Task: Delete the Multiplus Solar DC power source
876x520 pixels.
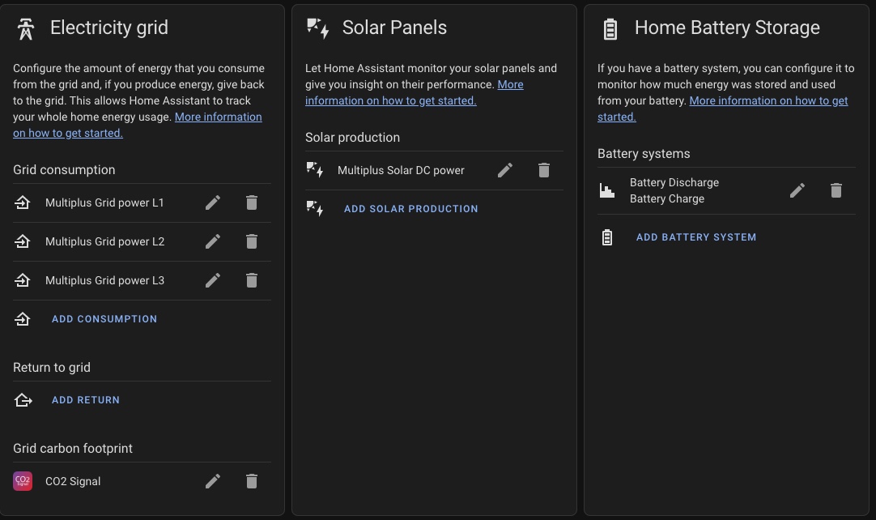Action: [x=544, y=170]
